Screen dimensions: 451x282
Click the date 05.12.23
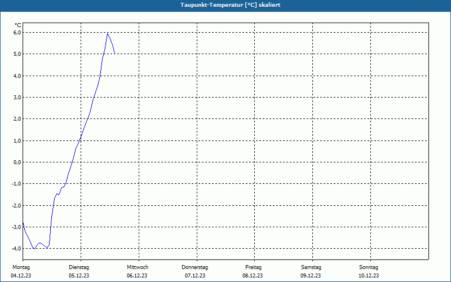pyautogui.click(x=79, y=276)
